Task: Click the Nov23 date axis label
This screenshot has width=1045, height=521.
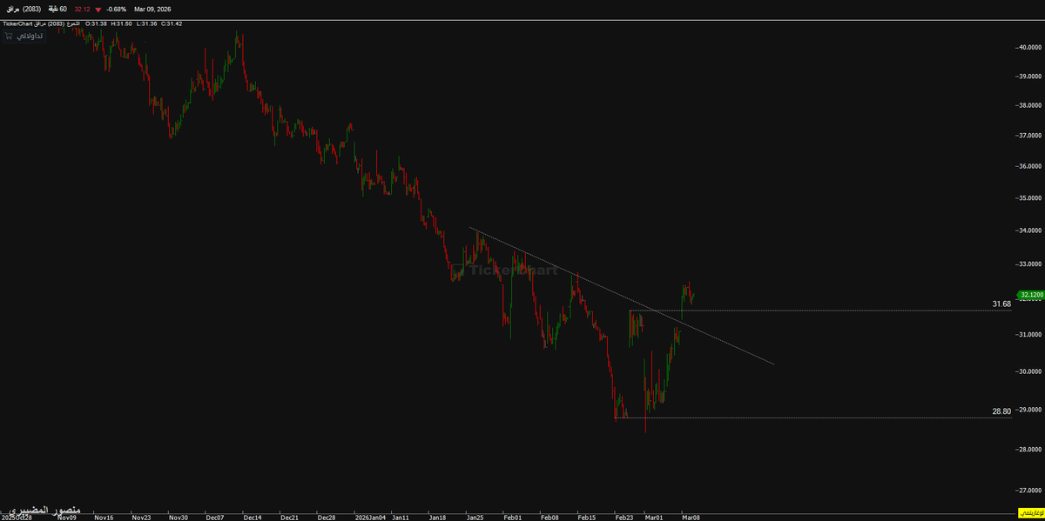Action: [141, 517]
